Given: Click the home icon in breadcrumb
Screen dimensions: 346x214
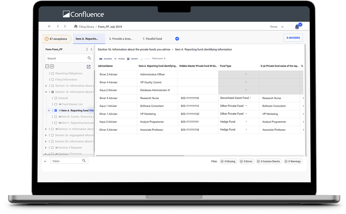Looking at the screenshot, I should coord(76,26).
